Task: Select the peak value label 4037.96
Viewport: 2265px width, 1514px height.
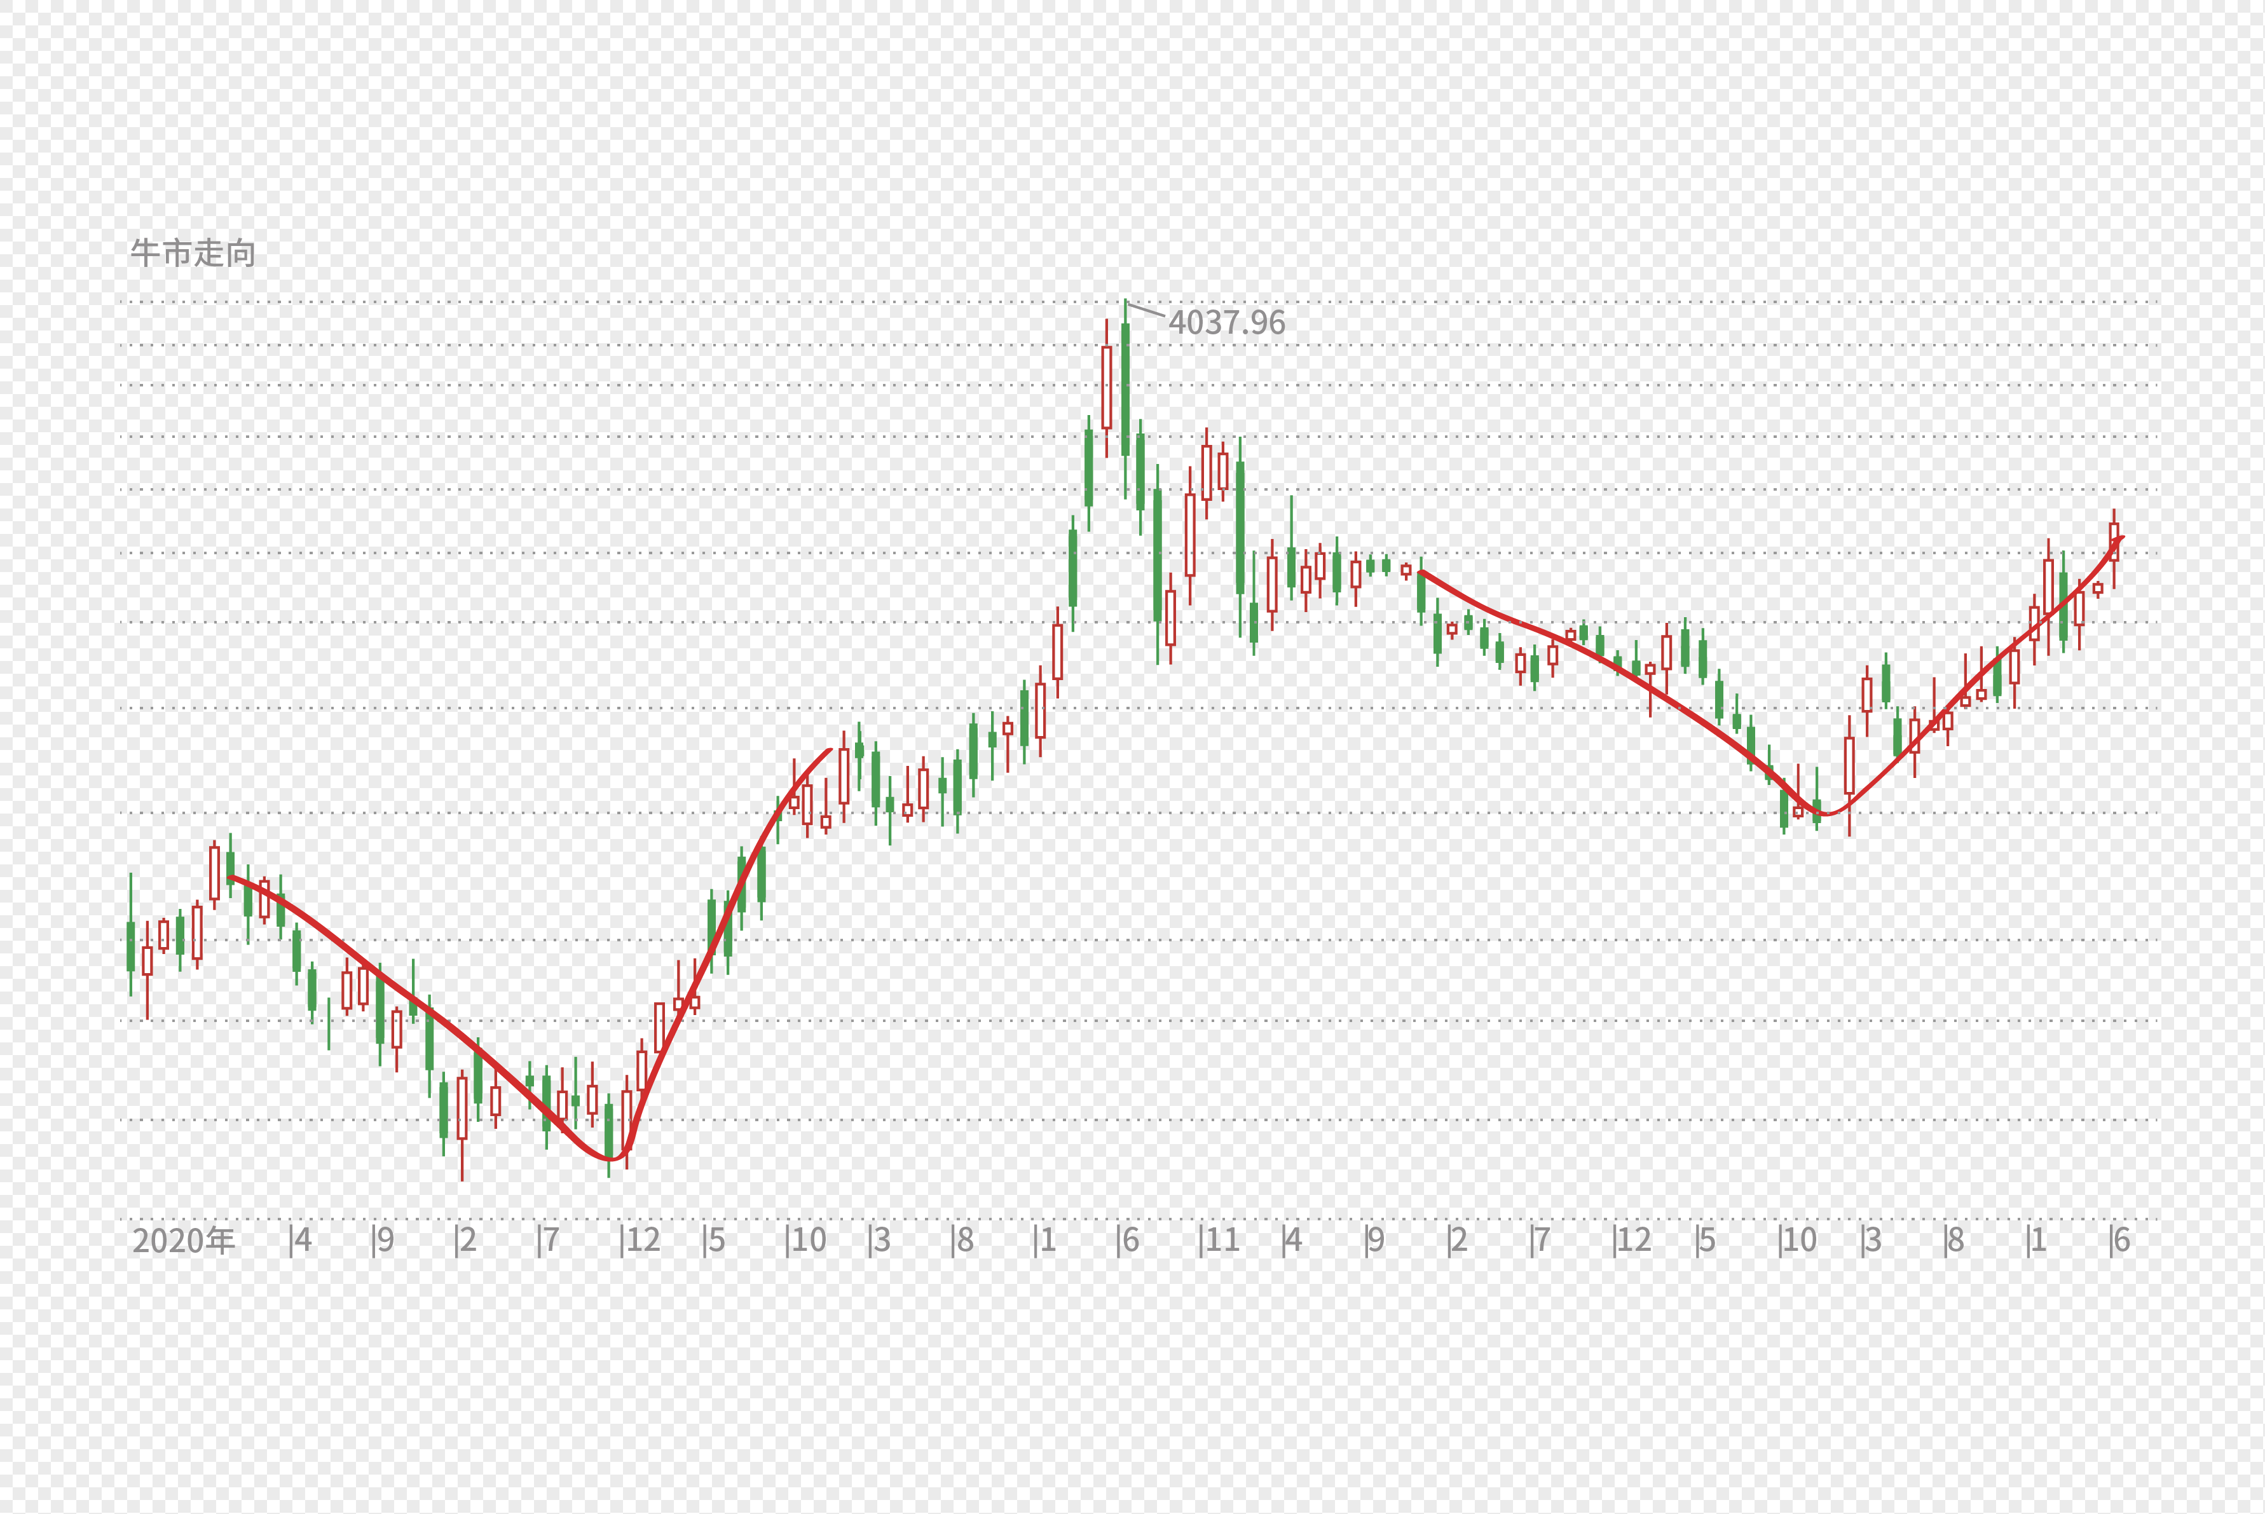Action: click(1227, 322)
